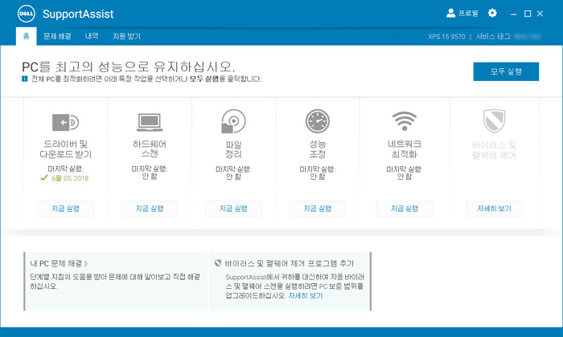Click the network optimization Wi-Fi icon
The height and width of the screenshot is (337, 563).
405,121
